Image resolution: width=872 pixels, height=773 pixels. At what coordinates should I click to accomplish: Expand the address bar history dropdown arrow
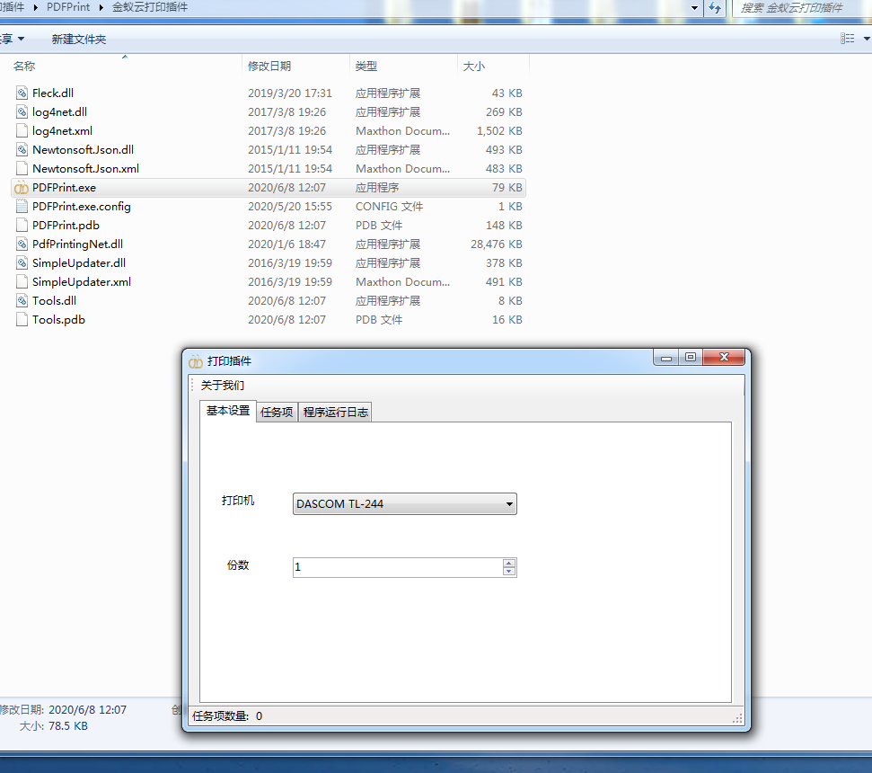point(695,8)
